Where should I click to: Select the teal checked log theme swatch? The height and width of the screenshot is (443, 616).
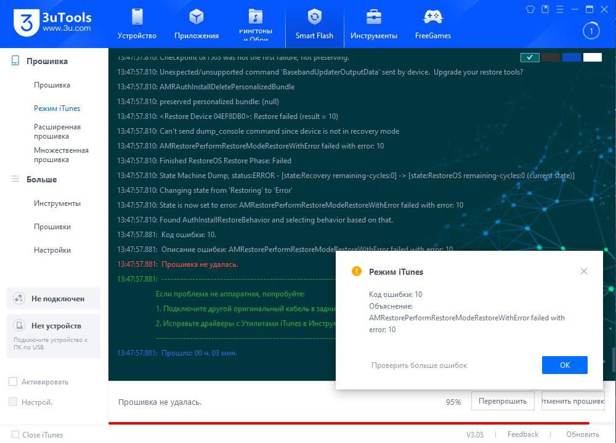tap(530, 57)
